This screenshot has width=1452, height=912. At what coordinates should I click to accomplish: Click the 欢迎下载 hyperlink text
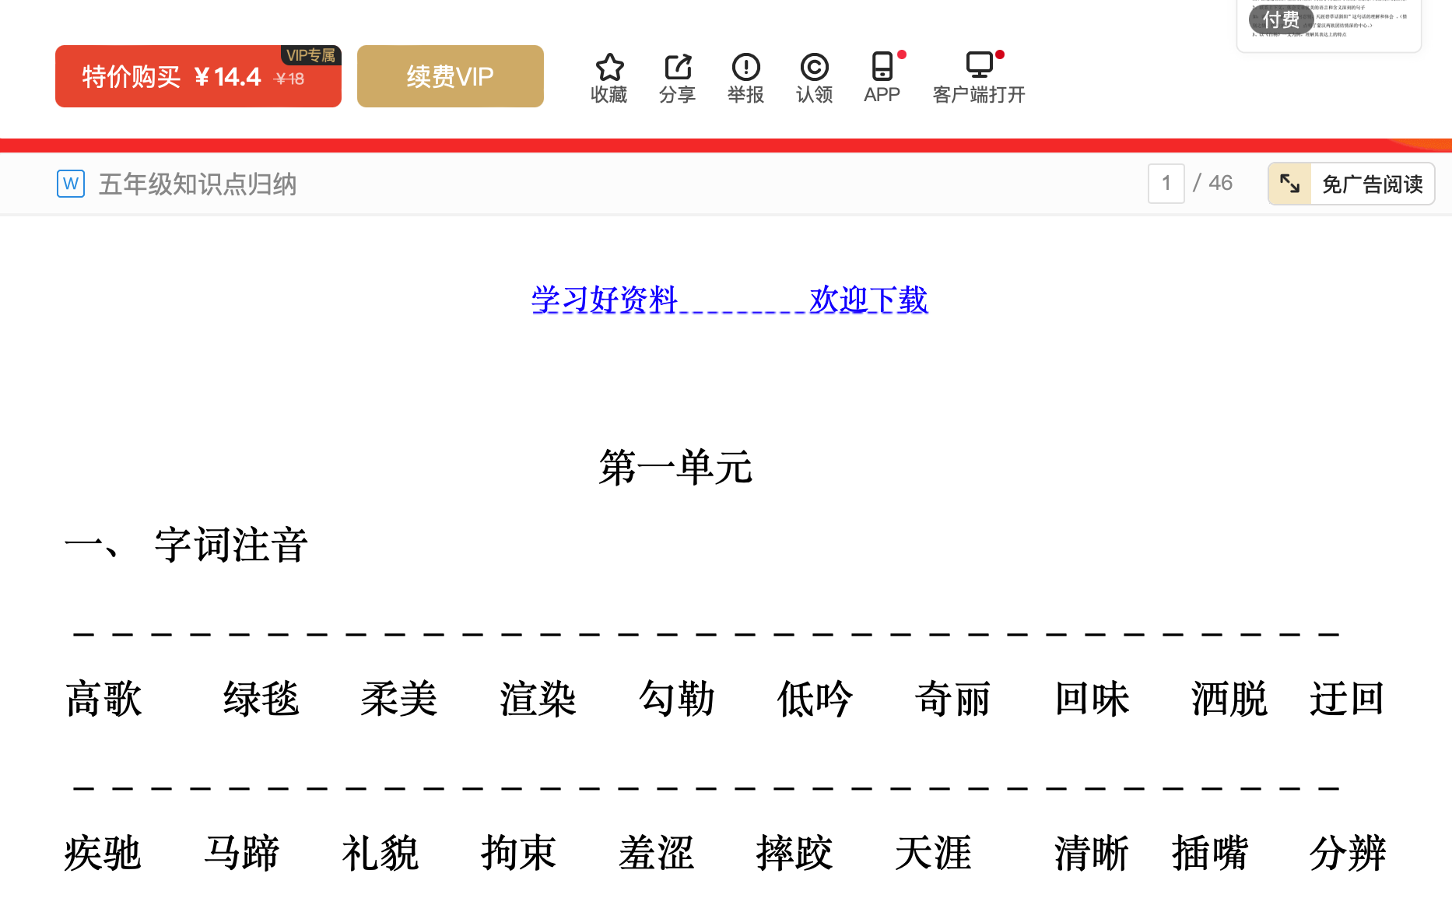coord(868,300)
